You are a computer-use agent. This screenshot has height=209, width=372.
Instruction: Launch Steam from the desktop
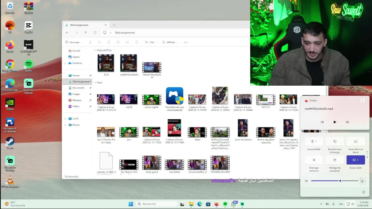pyautogui.click(x=10, y=143)
